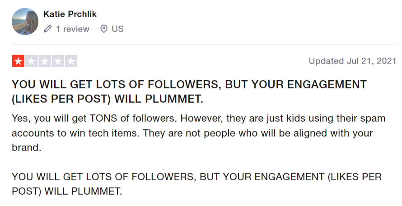Click the first red filled star
The image size is (402, 206).
[x=19, y=61]
